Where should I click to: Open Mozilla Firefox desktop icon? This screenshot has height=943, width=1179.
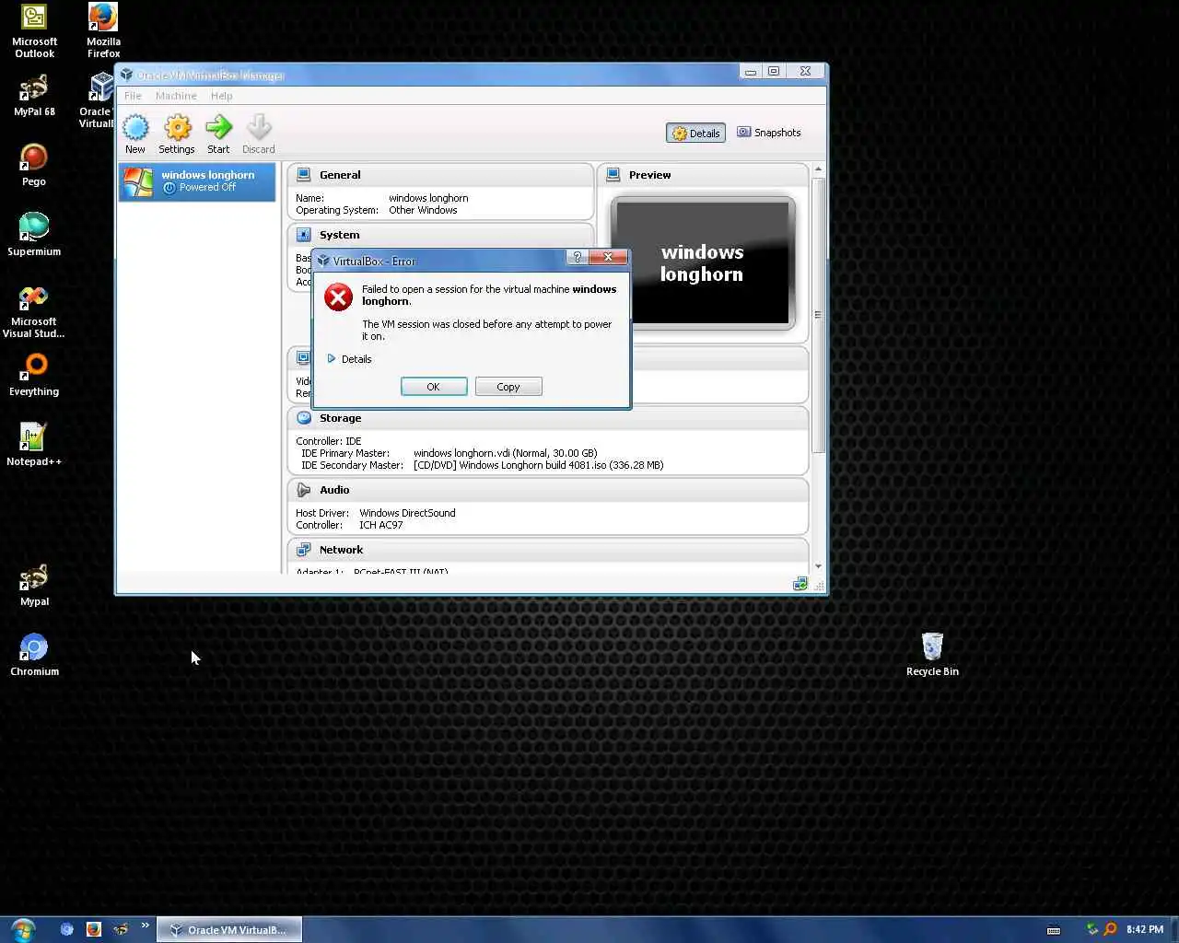click(x=103, y=30)
